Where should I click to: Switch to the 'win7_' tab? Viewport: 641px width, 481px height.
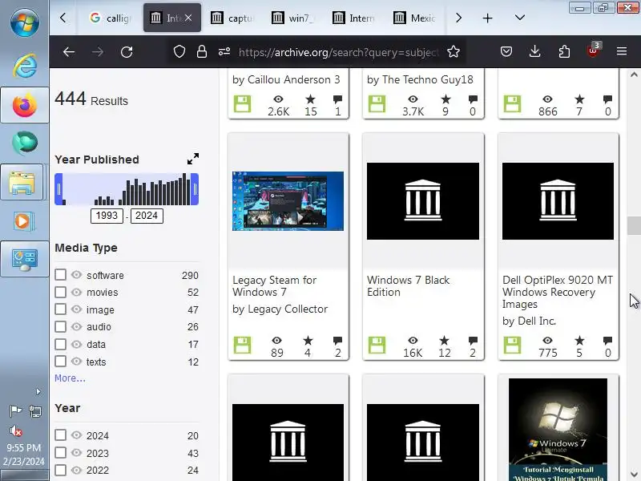pyautogui.click(x=292, y=18)
